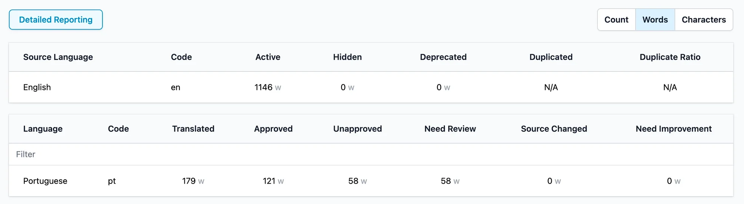This screenshot has height=204, width=744.
Task: Sort by the Approved column header
Action: (x=273, y=129)
